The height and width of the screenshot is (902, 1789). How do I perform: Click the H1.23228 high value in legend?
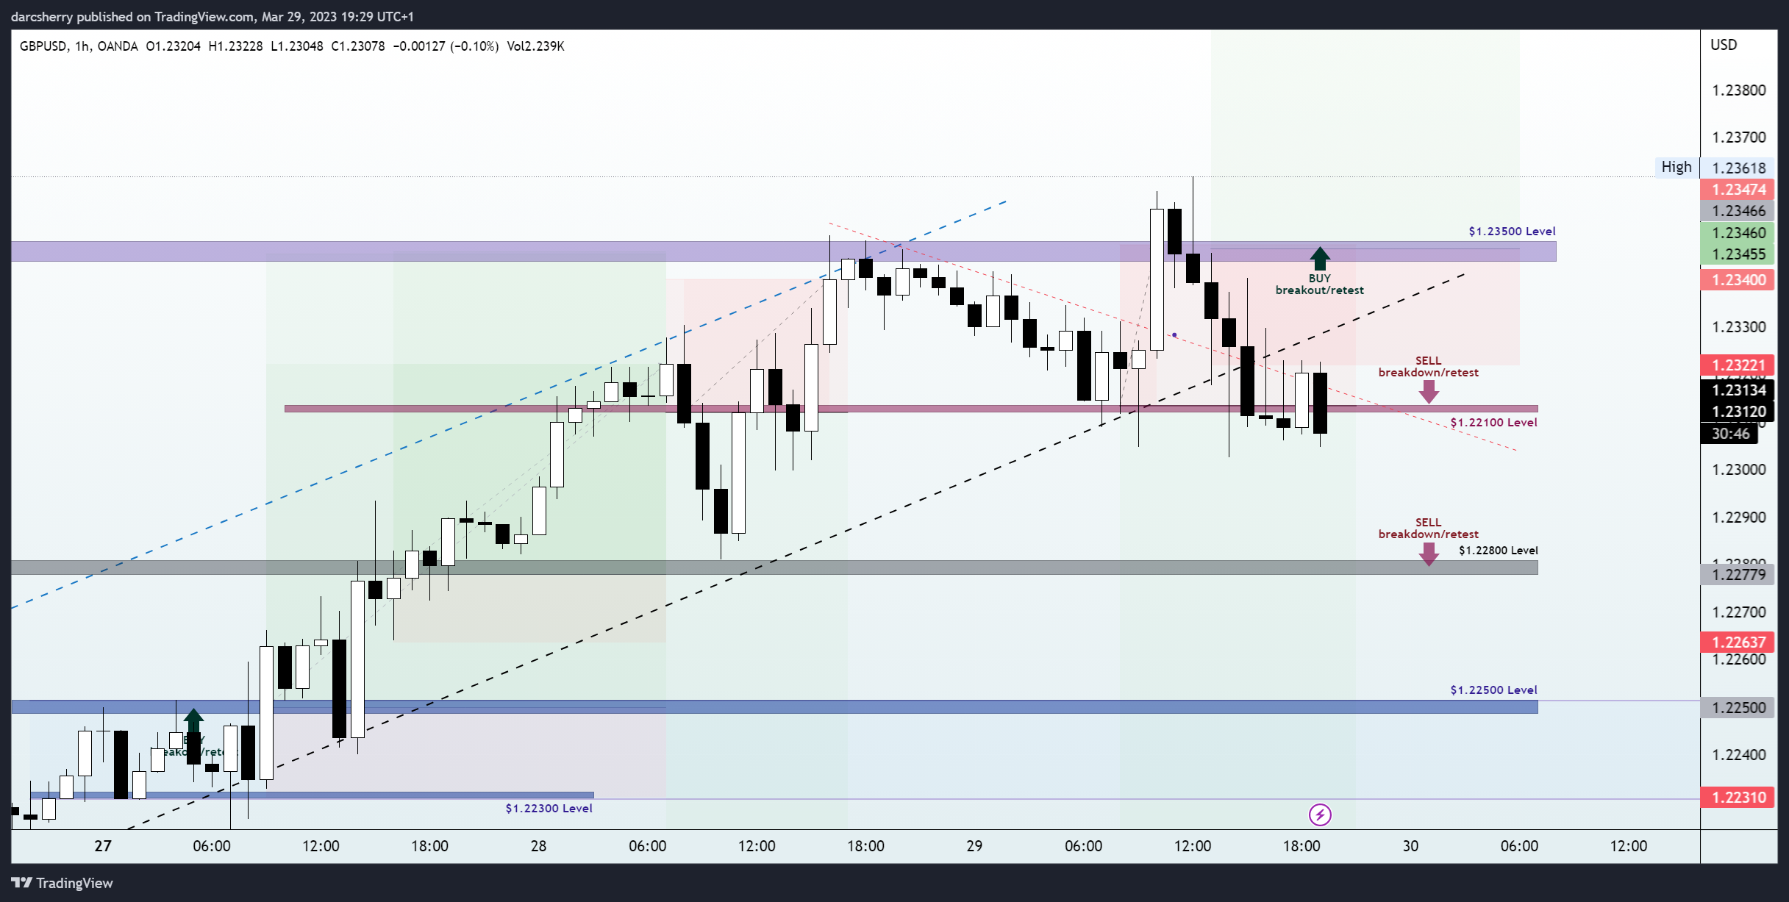point(235,46)
